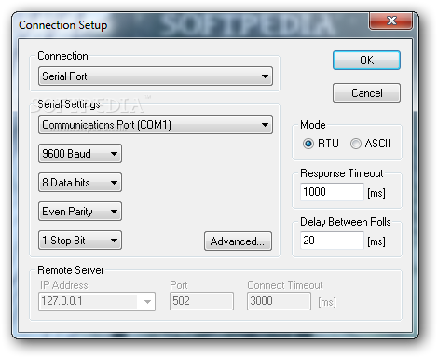Click the Connect Timeout field showing 3000
This screenshot has height=358, width=438.
coord(279,301)
